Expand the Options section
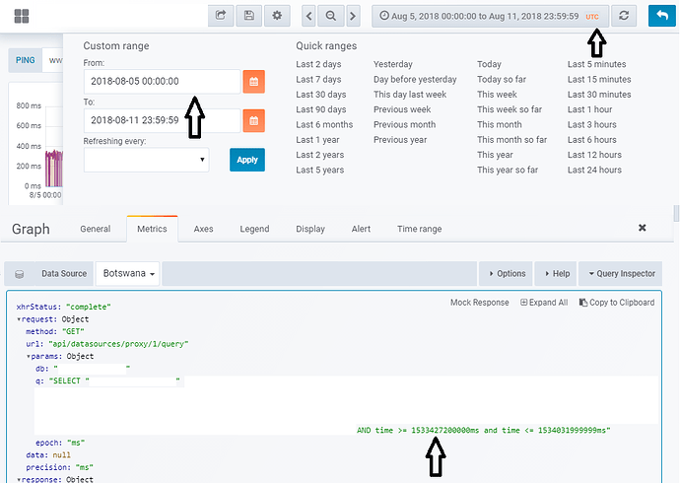This screenshot has width=680, height=483. click(x=506, y=274)
